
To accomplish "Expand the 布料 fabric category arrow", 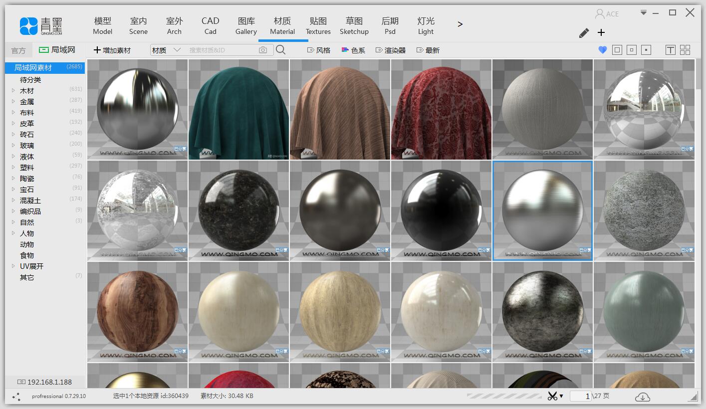I will 13,113.
